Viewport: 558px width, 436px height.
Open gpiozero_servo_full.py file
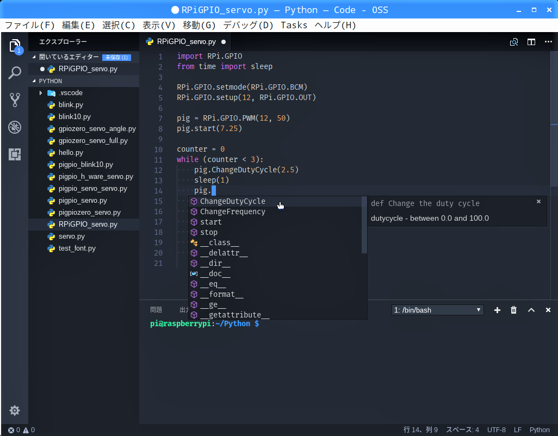click(x=84, y=141)
